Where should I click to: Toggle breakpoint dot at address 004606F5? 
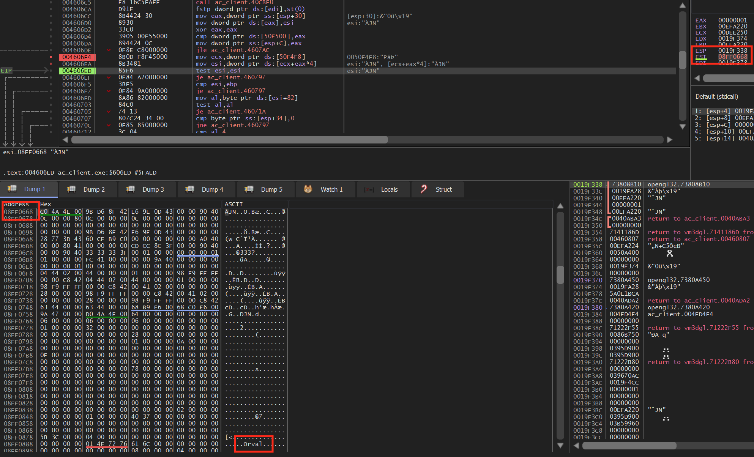click(51, 84)
